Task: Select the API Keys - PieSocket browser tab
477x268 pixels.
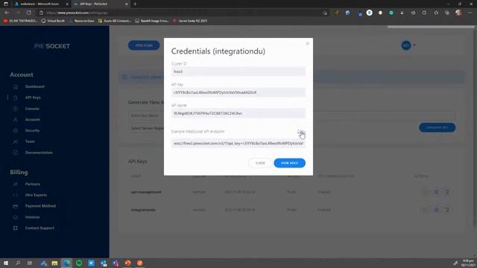Action: [x=101, y=4]
